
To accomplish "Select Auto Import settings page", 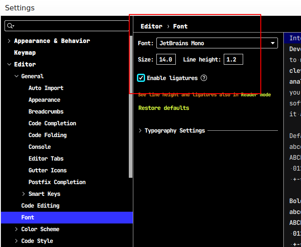I will [x=46, y=88].
